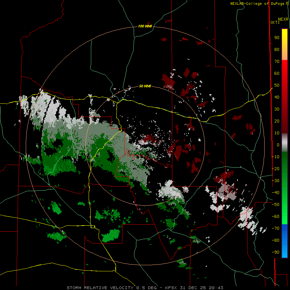Click the positive 70 label on the velocity scale
The height and width of the screenshot is (290, 290).
coord(277,62)
